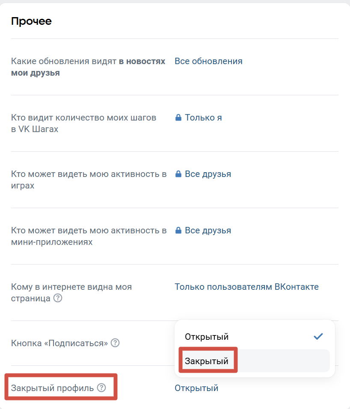The image size is (350, 409).
Task: Change "Все друзья" setting for mini-apps activity
Action: tap(208, 230)
